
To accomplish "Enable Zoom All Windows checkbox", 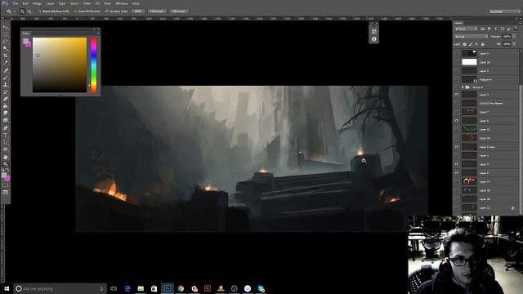I will pos(75,11).
